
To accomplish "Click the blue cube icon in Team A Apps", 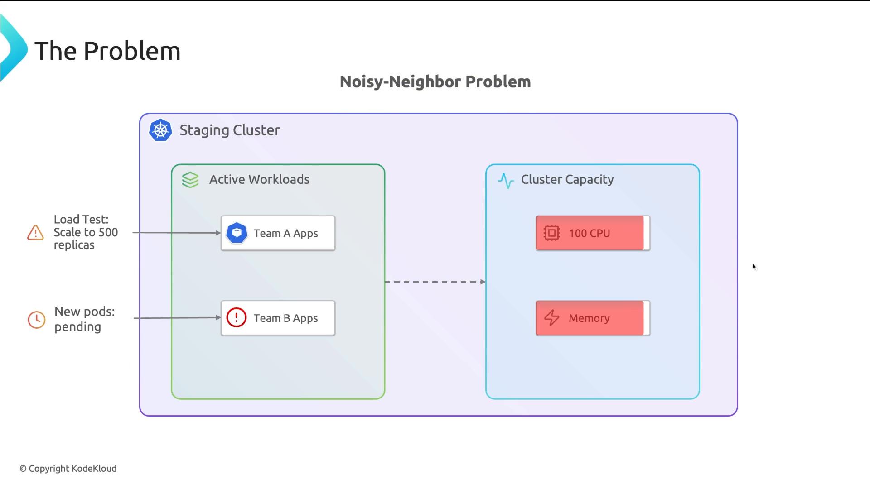I will [x=237, y=233].
